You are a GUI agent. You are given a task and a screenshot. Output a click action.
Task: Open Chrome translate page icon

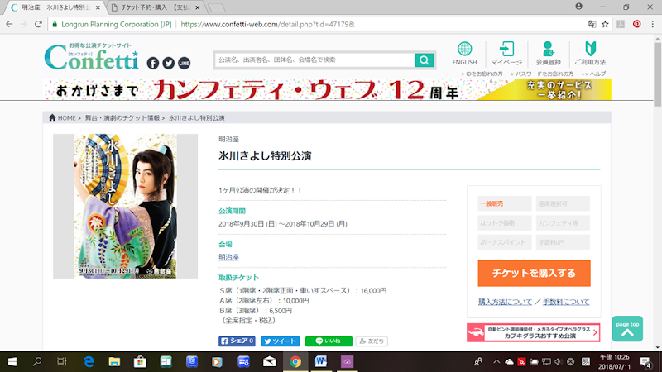pos(592,25)
